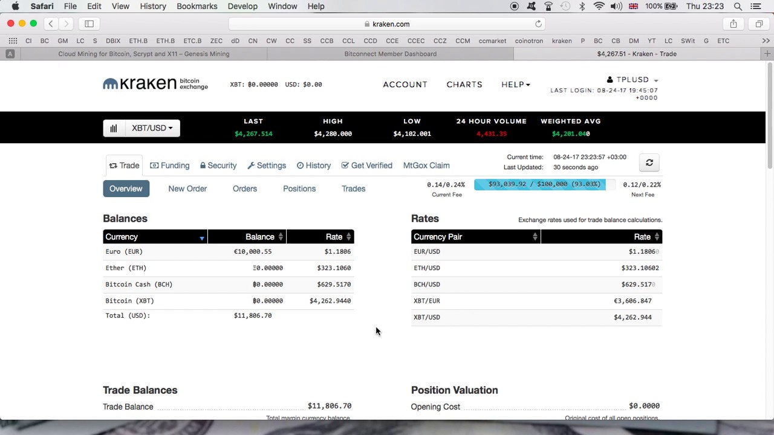Click the Euro (EUR) balance row label
774x435 pixels.
click(124, 251)
